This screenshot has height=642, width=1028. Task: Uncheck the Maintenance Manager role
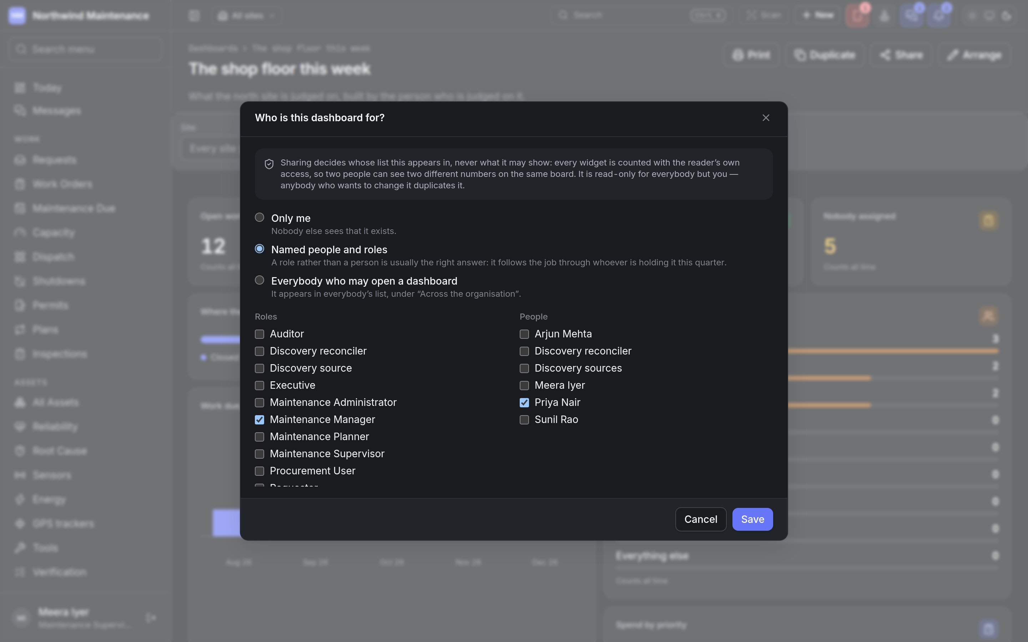click(259, 419)
